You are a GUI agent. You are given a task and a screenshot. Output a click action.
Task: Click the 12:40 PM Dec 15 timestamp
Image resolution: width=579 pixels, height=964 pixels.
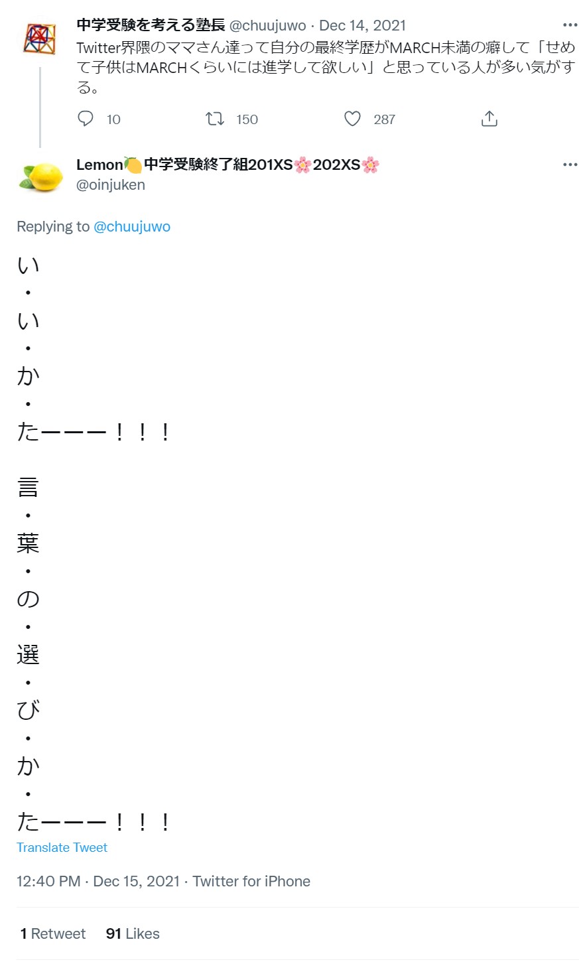point(98,881)
